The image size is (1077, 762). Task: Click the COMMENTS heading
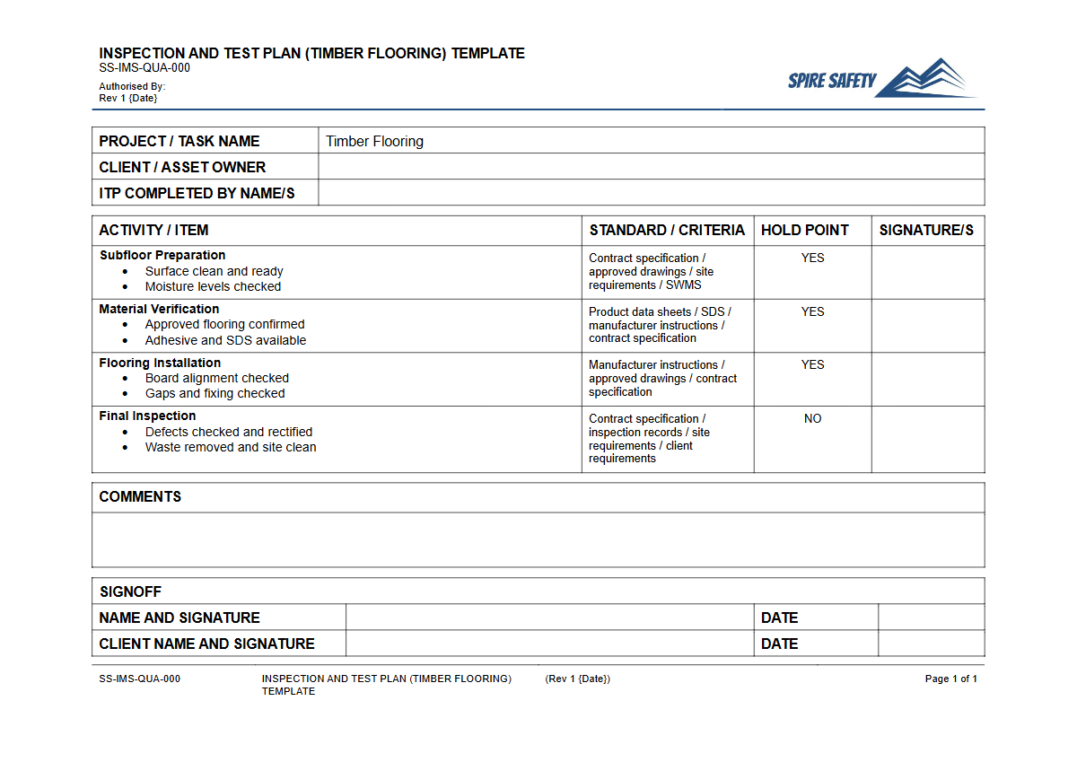pyautogui.click(x=140, y=496)
